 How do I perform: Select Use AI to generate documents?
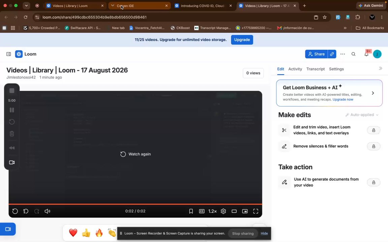click(x=326, y=182)
